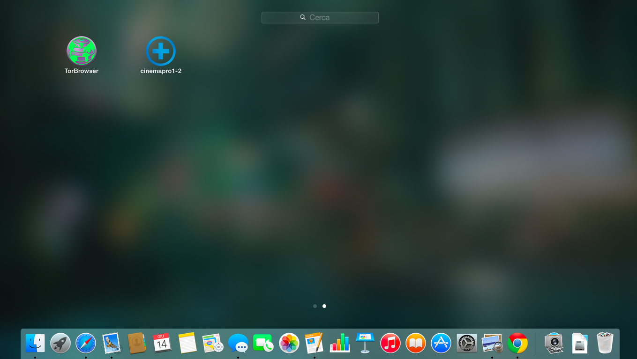Launch Google Chrome from the dock
Viewport: 637px width, 359px height.
coord(517,344)
